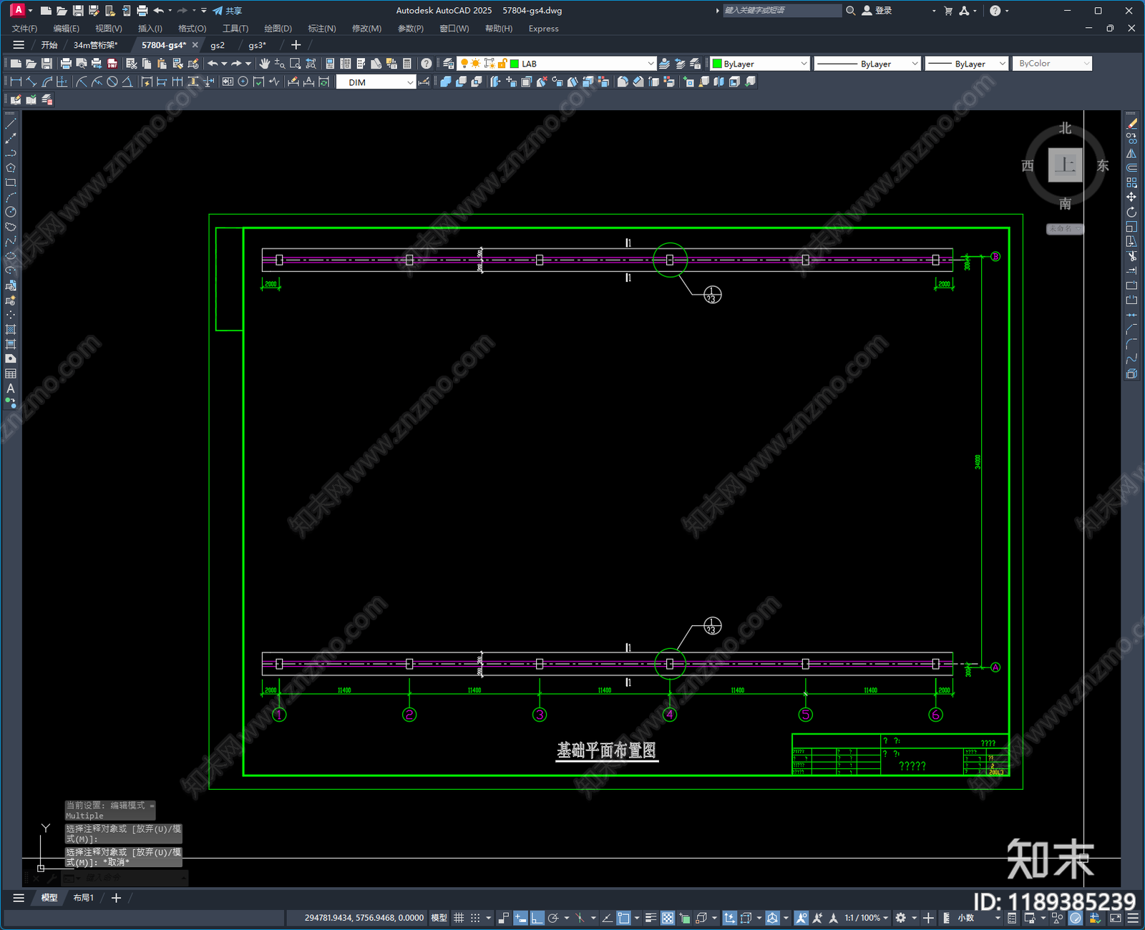The width and height of the screenshot is (1145, 930).
Task: Click the Undo arrow in standard toolbar
Action: (213, 64)
